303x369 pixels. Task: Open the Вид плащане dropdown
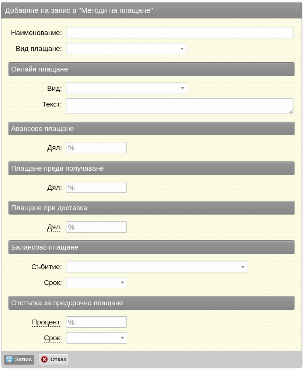tap(126, 49)
